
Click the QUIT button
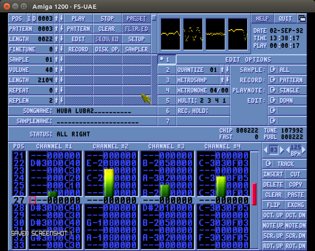click(x=285, y=19)
